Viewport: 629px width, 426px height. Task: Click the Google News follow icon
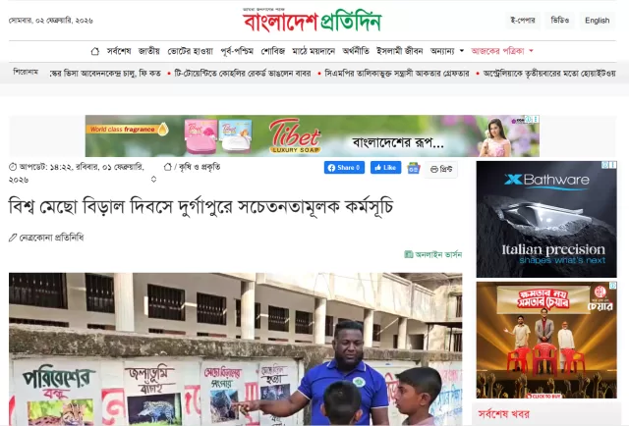click(x=414, y=168)
